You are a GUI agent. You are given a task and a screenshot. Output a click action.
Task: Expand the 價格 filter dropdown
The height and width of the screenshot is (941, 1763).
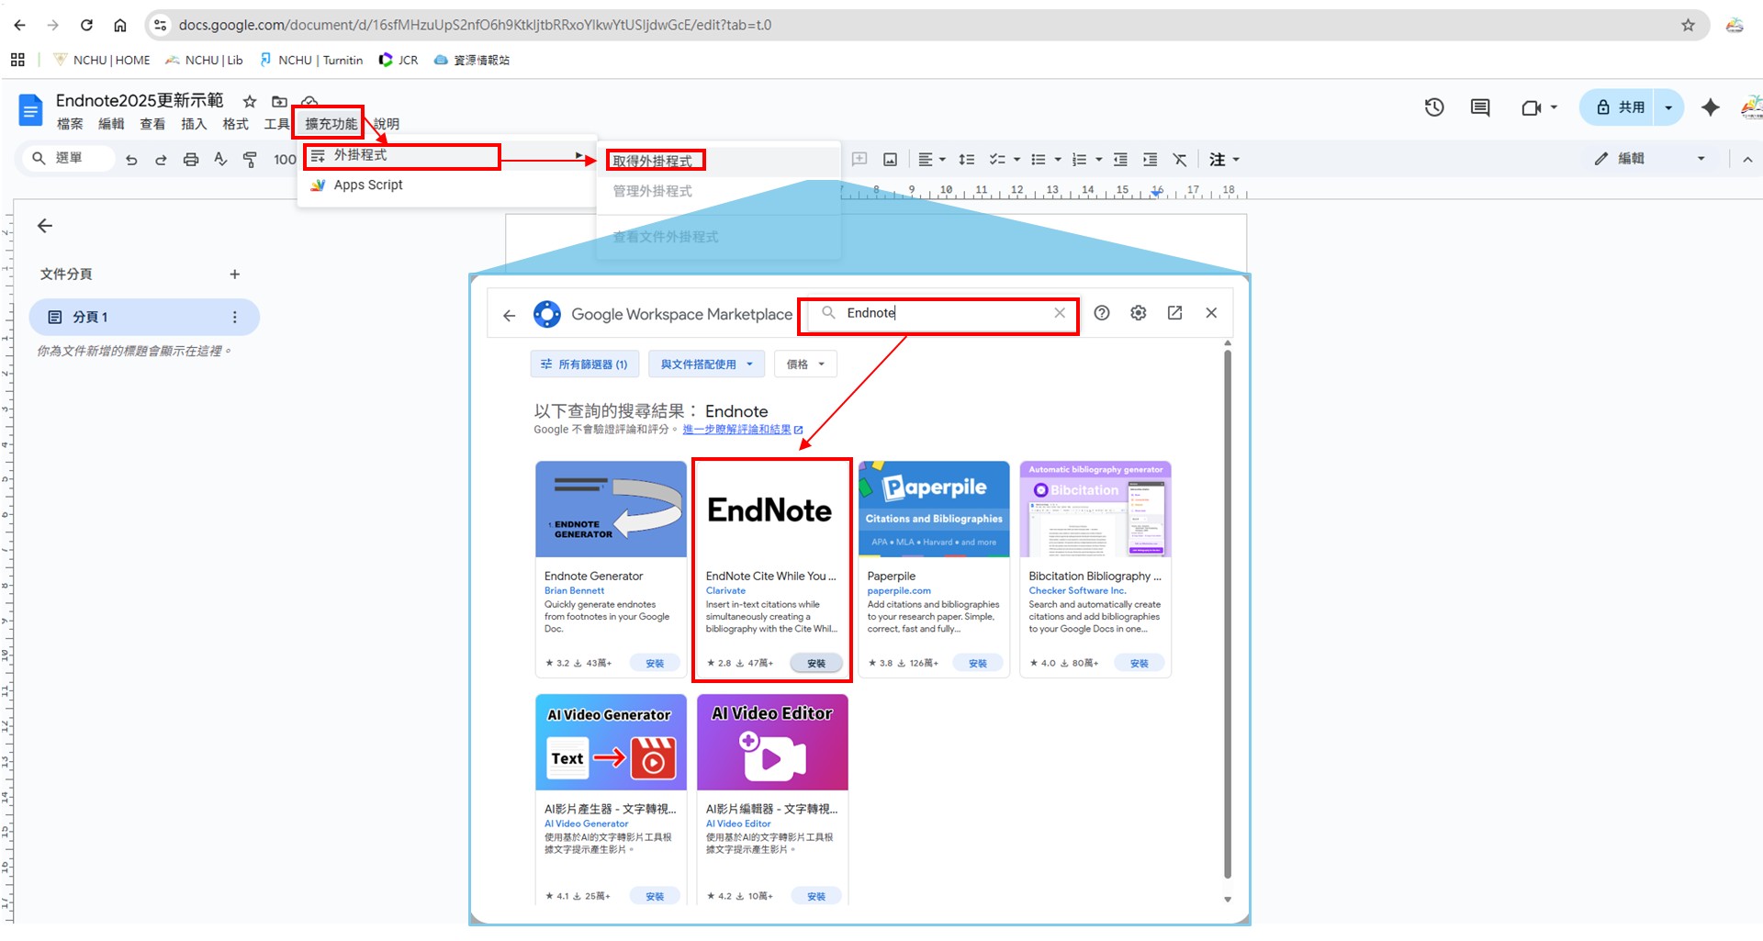click(805, 364)
